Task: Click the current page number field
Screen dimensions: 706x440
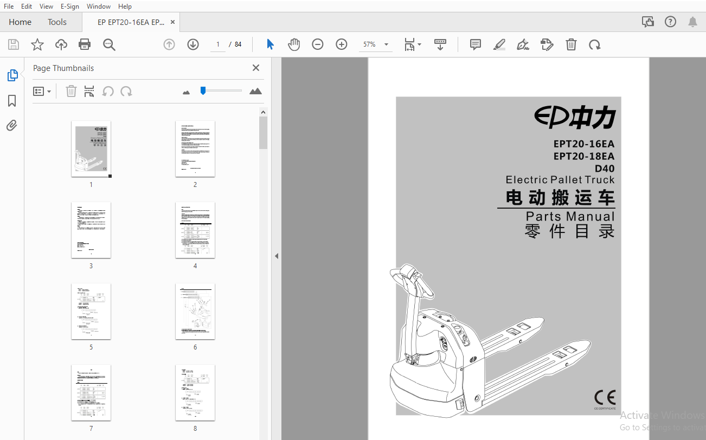Action: pos(218,44)
